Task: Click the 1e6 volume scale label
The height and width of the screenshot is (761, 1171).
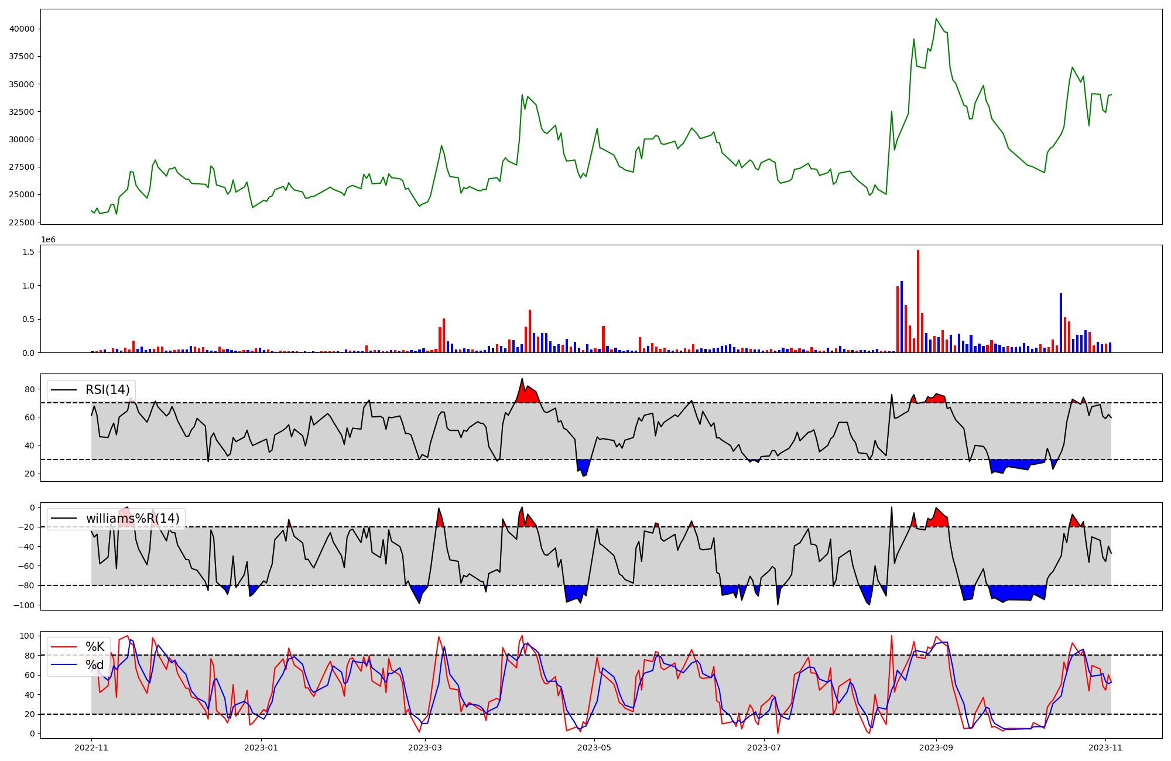Action: click(x=48, y=240)
